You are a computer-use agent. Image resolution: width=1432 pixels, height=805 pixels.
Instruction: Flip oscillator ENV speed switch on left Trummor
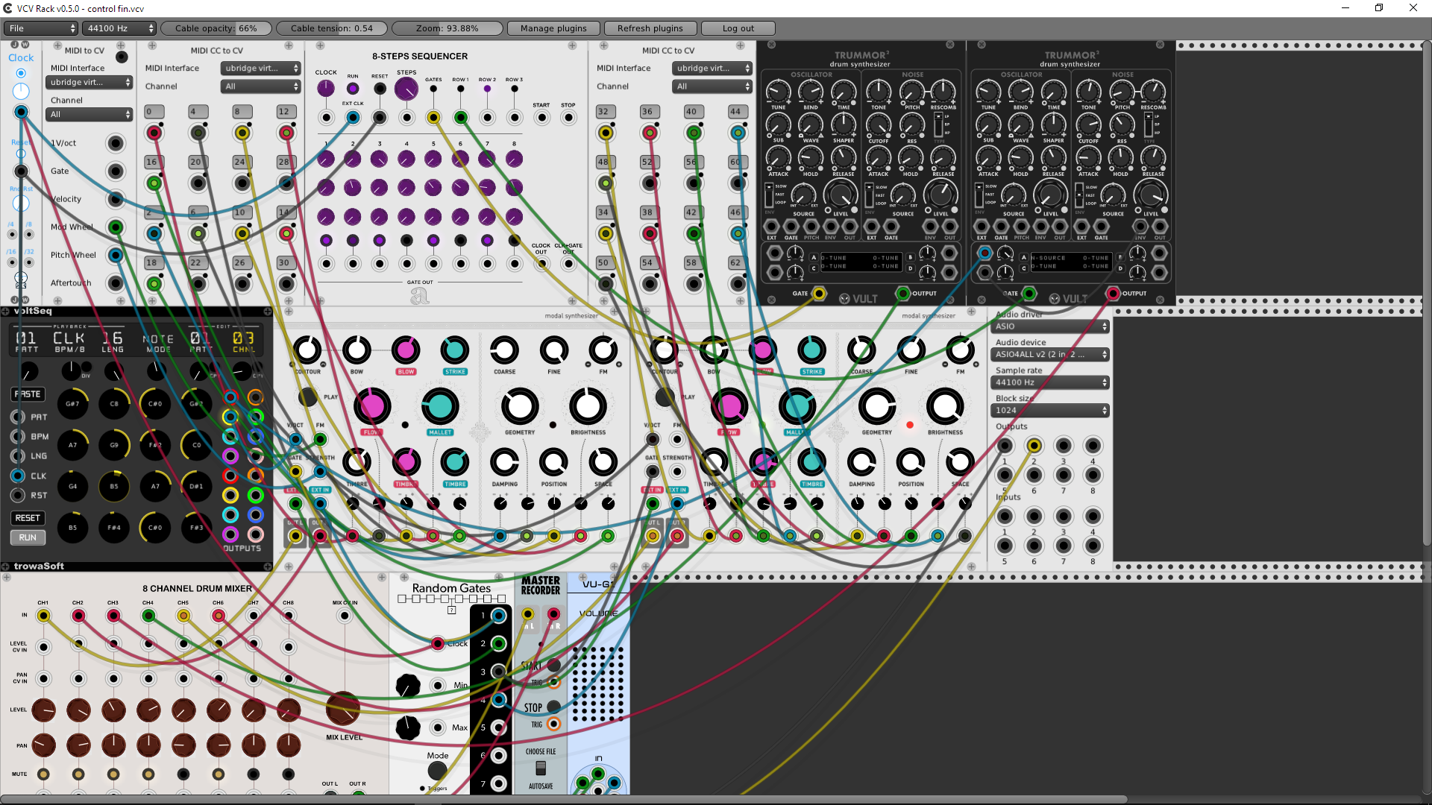(769, 195)
